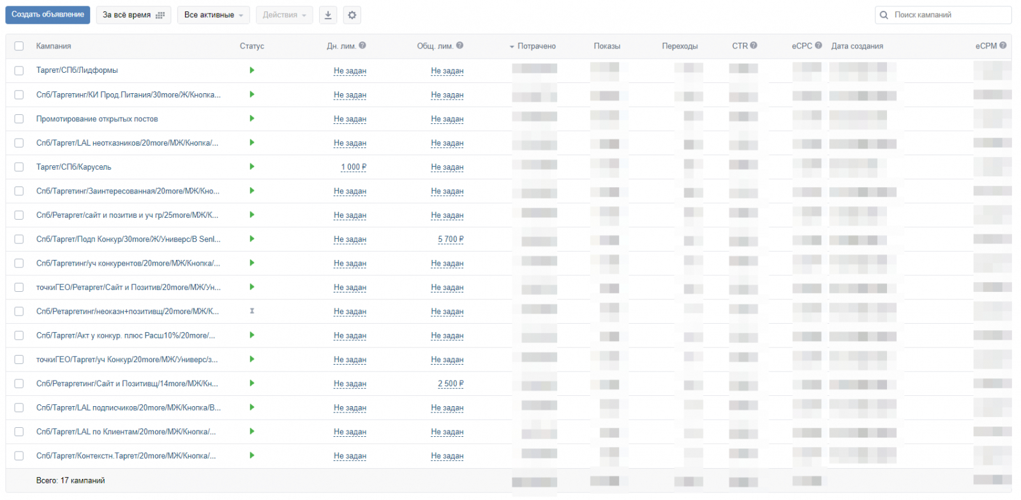This screenshot has height=500, width=1021.
Task: Select checkbox for Промотирование открытых постов
Action: 19,119
